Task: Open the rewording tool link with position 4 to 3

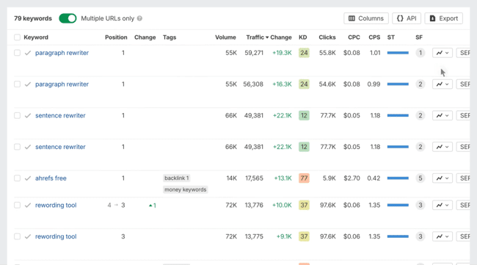Action: coord(56,206)
